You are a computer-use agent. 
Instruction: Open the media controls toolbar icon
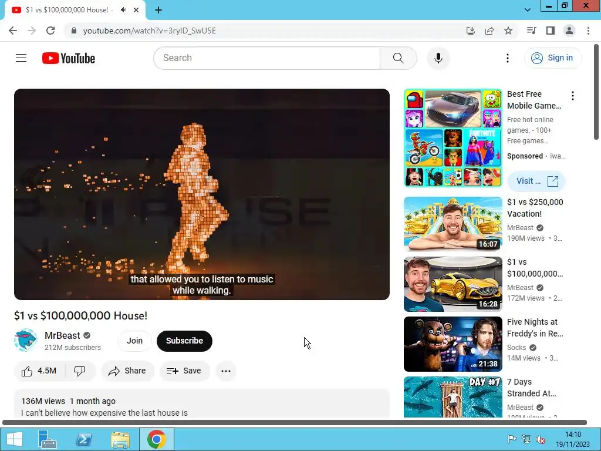(531, 31)
